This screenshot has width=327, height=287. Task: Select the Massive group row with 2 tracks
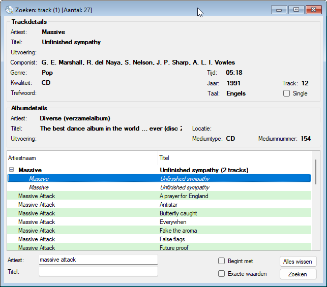(159, 170)
